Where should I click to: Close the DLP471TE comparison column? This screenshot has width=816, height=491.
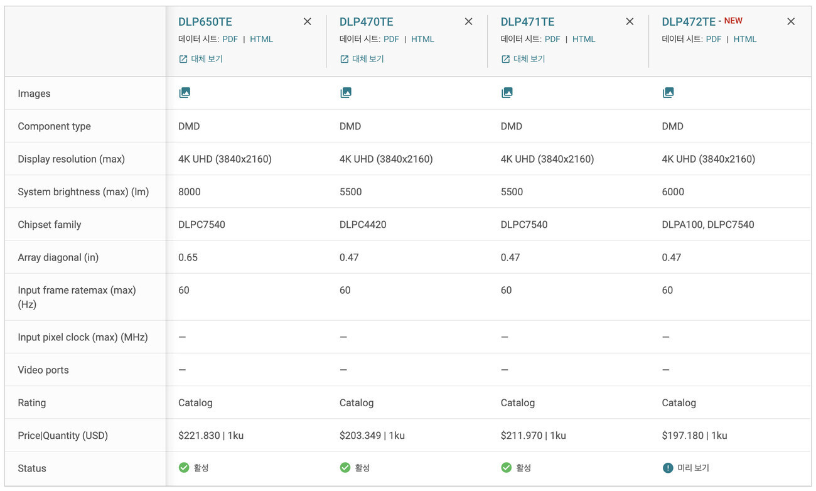pos(630,22)
